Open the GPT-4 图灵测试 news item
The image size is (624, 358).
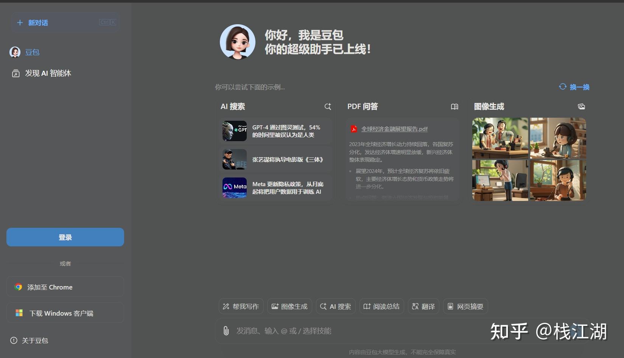[275, 131]
